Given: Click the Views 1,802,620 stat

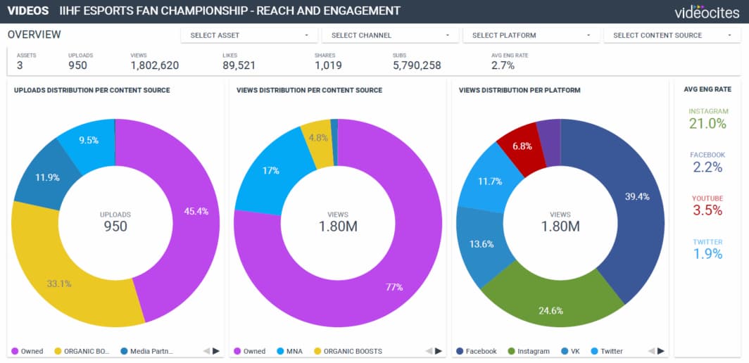Looking at the screenshot, I should [155, 62].
